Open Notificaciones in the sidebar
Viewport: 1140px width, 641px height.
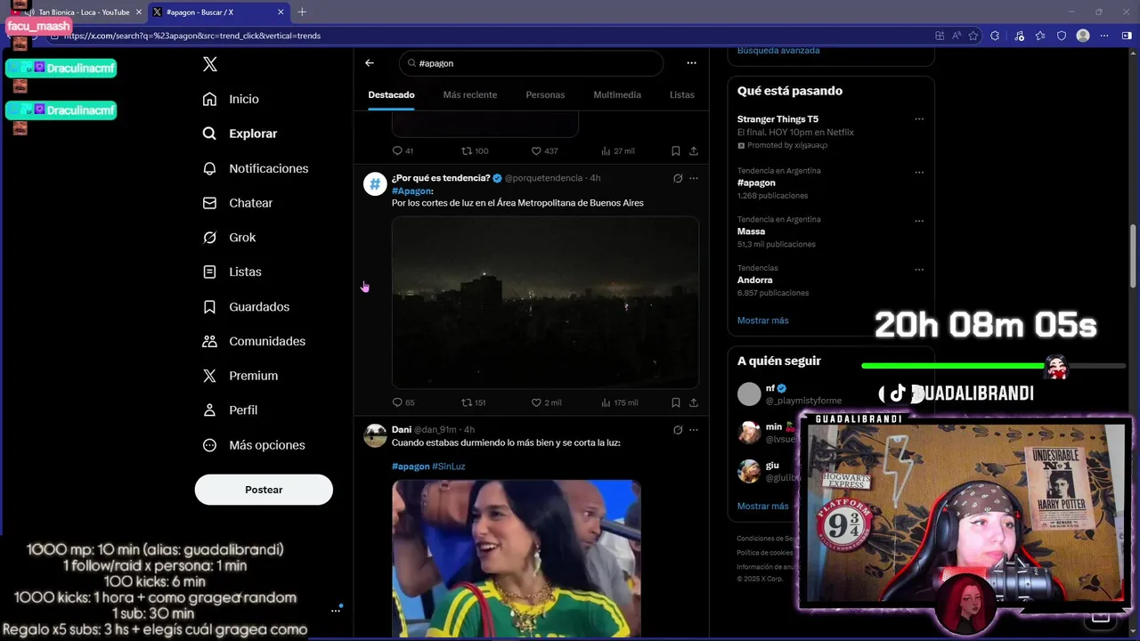pos(255,168)
